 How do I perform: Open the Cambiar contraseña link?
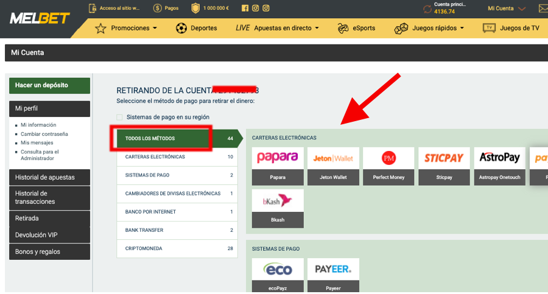coord(44,134)
